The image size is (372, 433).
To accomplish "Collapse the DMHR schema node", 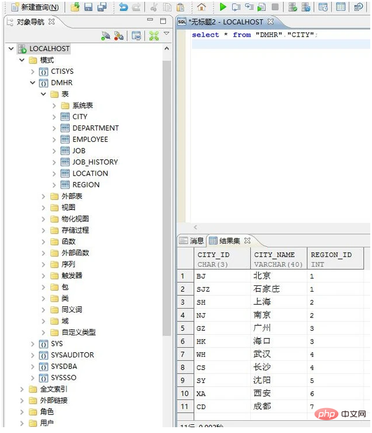I will tap(33, 83).
